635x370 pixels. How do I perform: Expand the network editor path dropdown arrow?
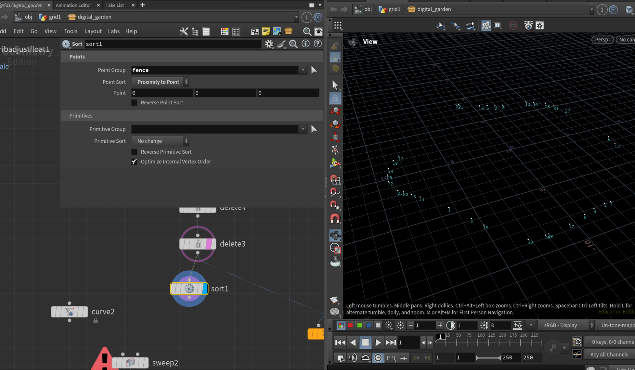(x=296, y=17)
